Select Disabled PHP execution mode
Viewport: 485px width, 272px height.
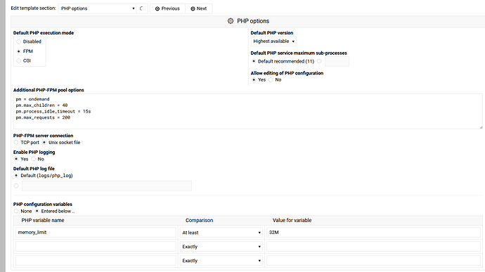18,41
